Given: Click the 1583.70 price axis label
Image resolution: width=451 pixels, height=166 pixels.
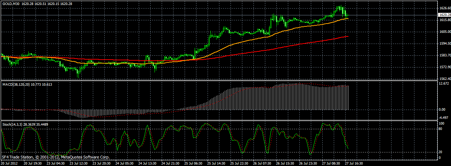Looking at the screenshot, I should pos(445,55).
